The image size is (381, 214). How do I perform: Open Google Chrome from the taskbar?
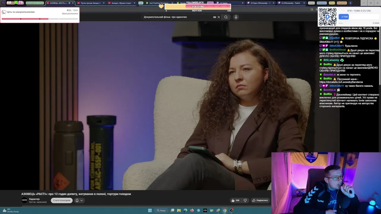coord(225,210)
